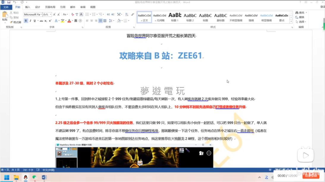Click the subscript X₂ icon
Viewport: 325px width, 182px height.
click(x=46, y=21)
